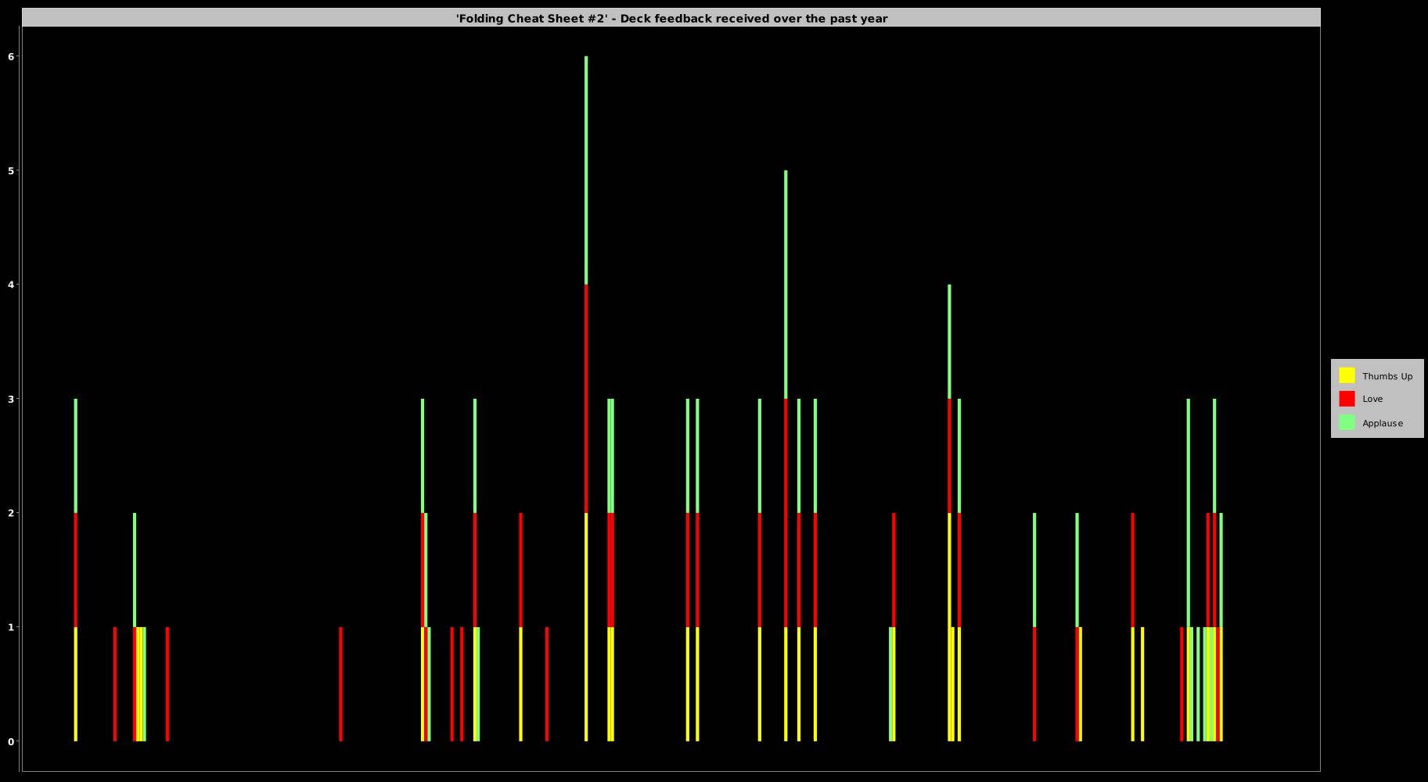Image resolution: width=1428 pixels, height=782 pixels.
Task: Click the tallest bar reaching 6
Action: 586,399
